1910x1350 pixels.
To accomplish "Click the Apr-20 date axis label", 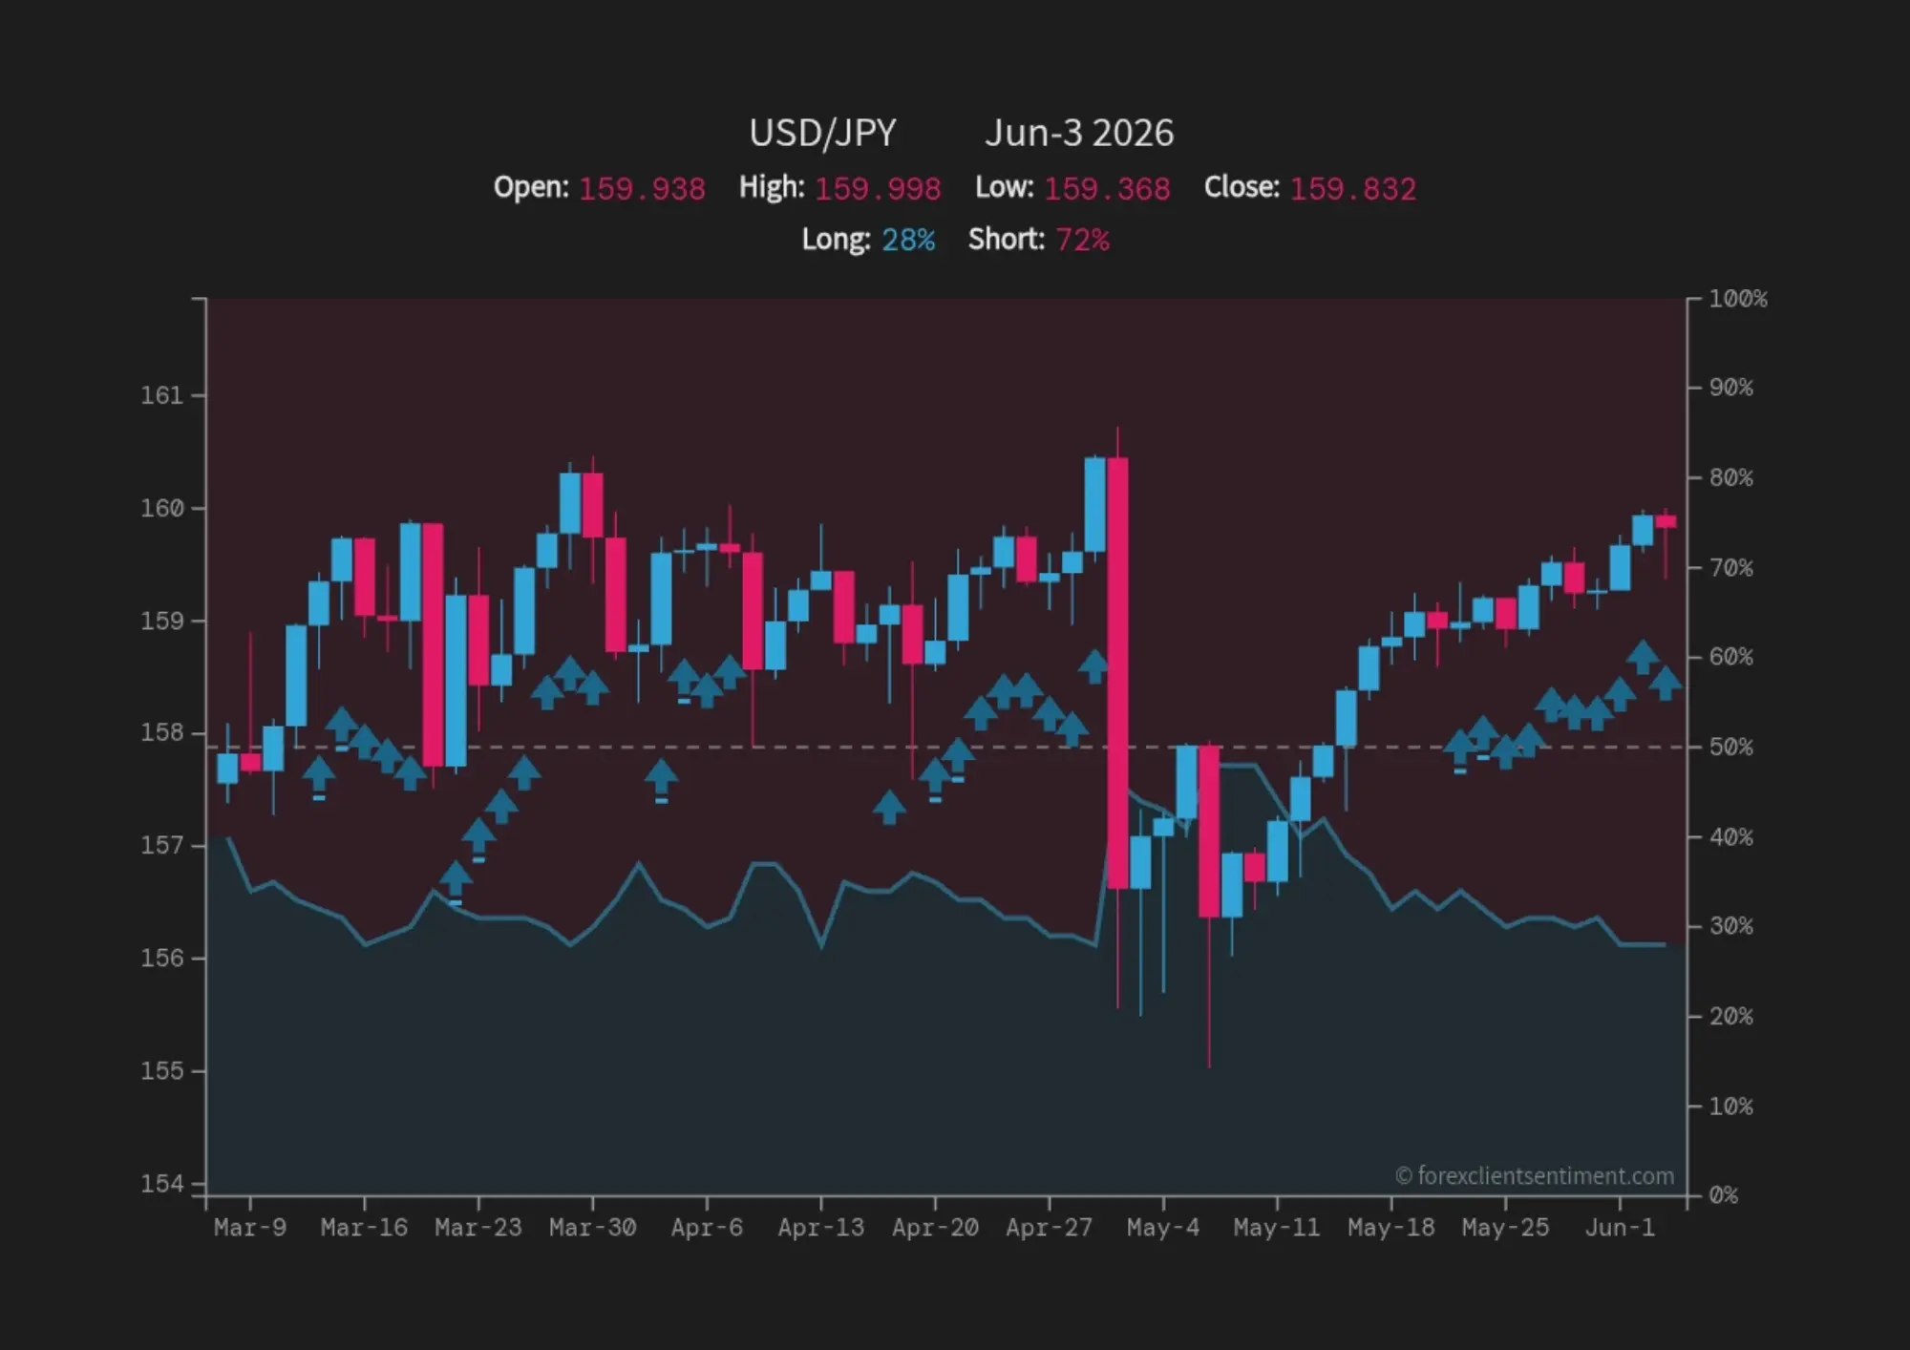I will click(x=935, y=1228).
